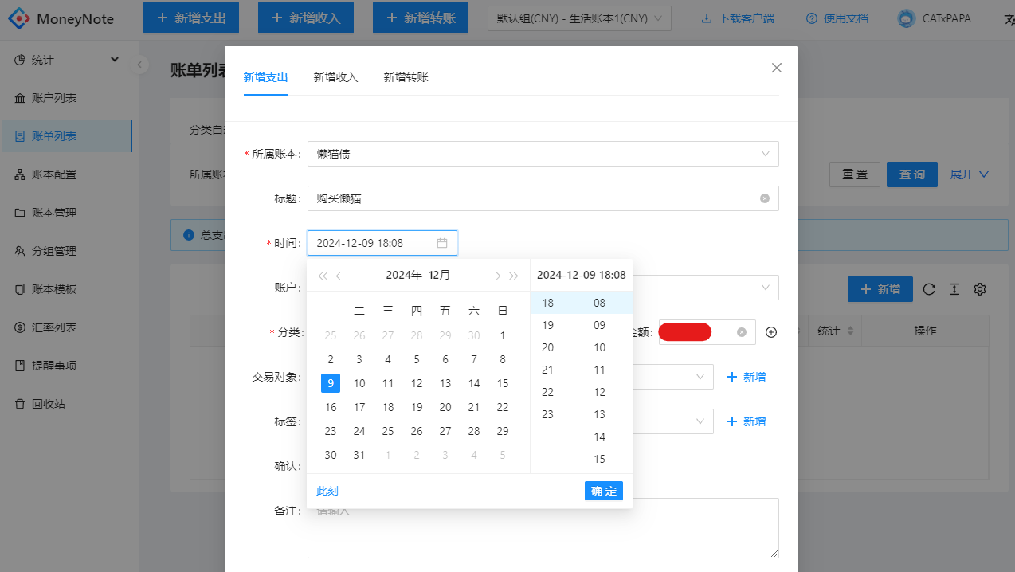This screenshot has width=1015, height=572.
Task: Go to next year in date picker
Action: (x=514, y=276)
